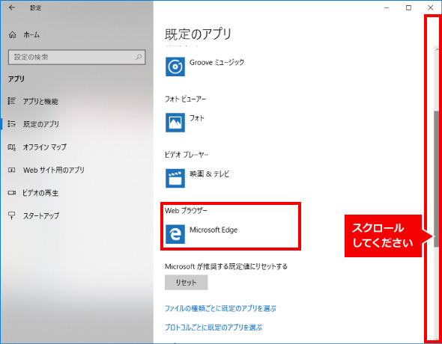
Task: Click the Web サイト用のアプリ icon
Action: (11, 170)
